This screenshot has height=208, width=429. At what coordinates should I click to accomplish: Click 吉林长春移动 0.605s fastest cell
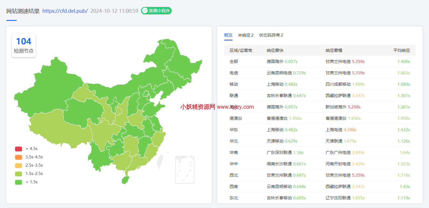[286, 198]
